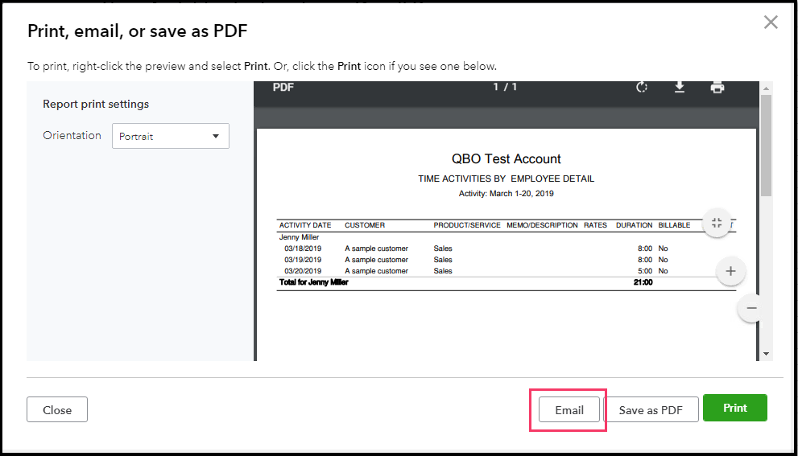The height and width of the screenshot is (456, 798).
Task: Click the PDF label in viewer toolbar
Action: 283,88
